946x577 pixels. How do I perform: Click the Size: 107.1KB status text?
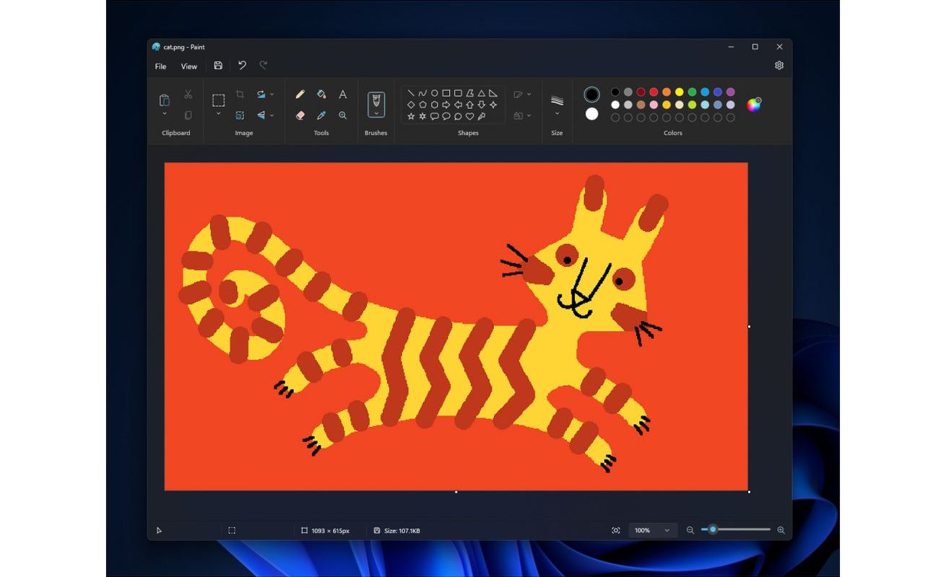pos(402,531)
